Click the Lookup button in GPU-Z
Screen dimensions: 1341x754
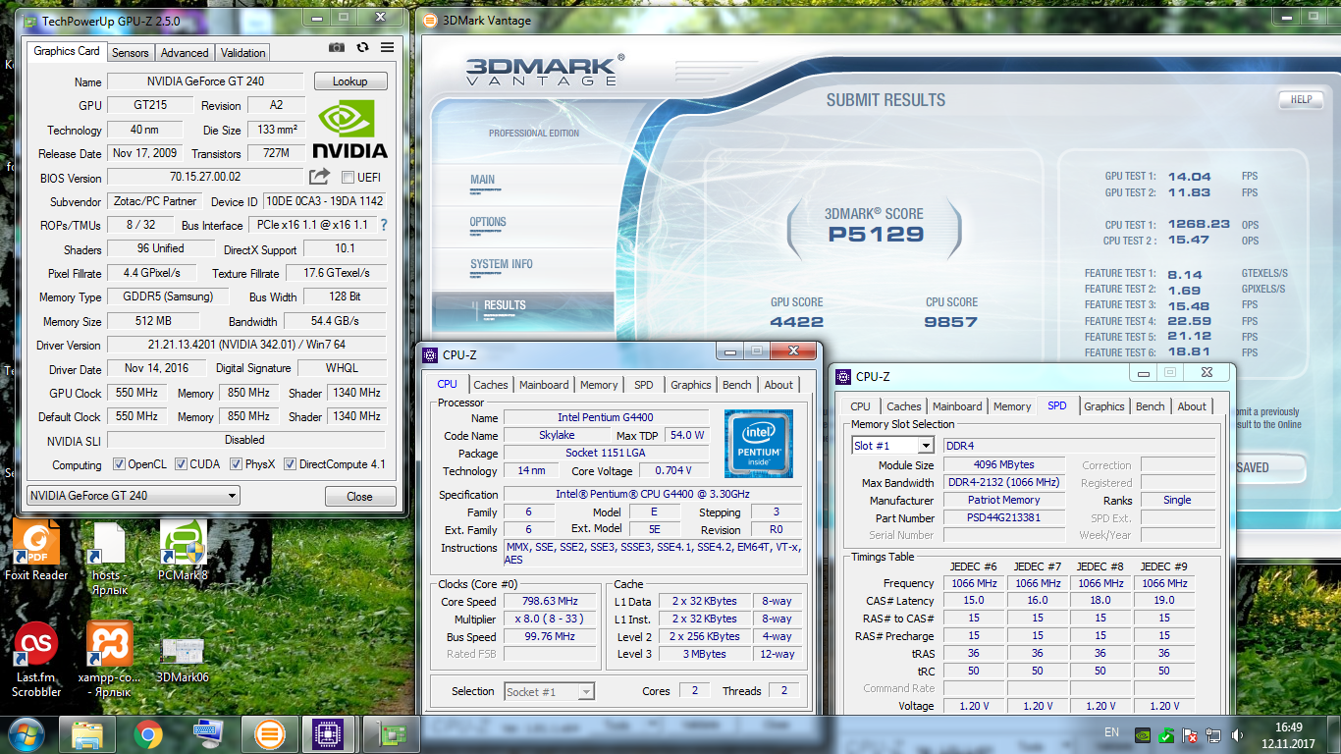click(350, 81)
